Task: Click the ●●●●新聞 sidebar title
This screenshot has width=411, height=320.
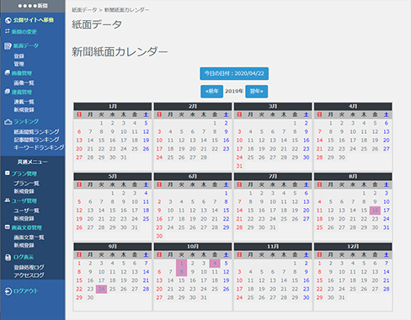Action: (x=33, y=6)
